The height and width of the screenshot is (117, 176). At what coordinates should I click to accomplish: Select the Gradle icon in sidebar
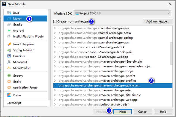tap(9, 24)
